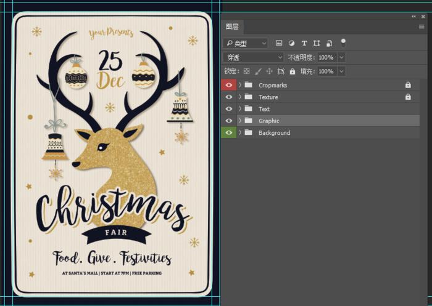Click the 不透明度 label
The image size is (432, 306).
(301, 57)
